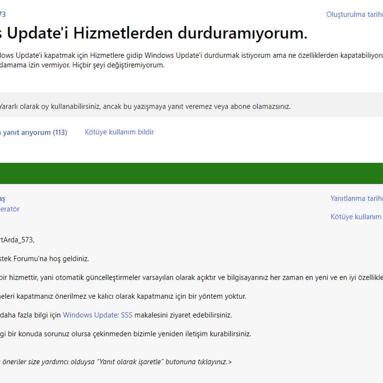The height and width of the screenshot is (383, 383).
Task: Click the text 'kalıcı olarak kapatmanız için bir yöntem yoktur'
Action: tap(171, 296)
